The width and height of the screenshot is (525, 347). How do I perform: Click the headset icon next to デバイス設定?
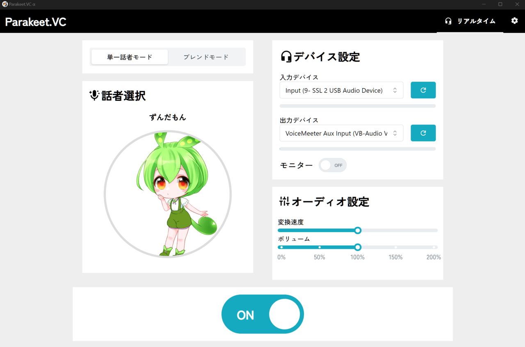[286, 57]
